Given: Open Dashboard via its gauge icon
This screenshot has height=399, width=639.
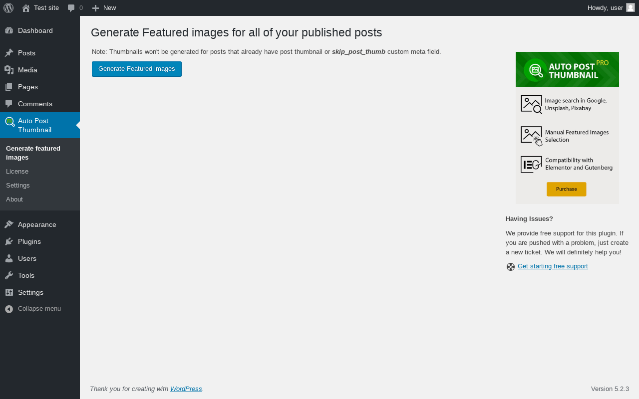Looking at the screenshot, I should coord(9,30).
